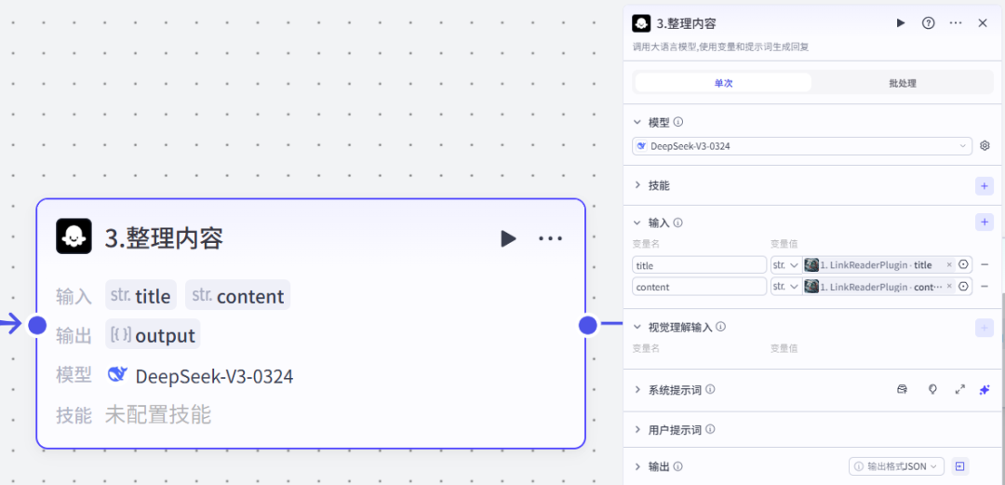Click the plus button for 视觉理解输入
1005x485 pixels.
(x=985, y=328)
